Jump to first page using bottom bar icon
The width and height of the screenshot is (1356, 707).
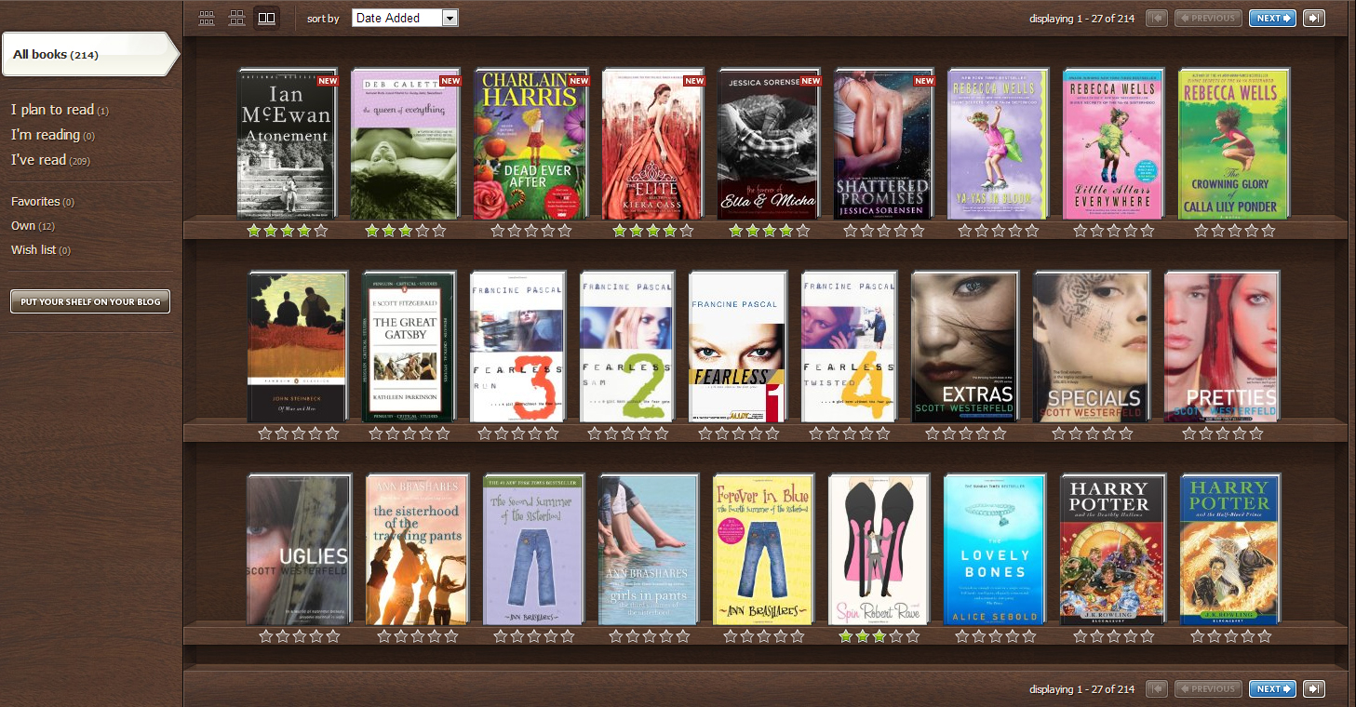point(1157,689)
